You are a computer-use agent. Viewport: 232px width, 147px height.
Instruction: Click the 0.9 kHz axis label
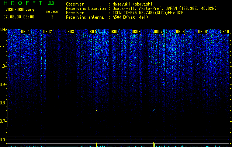pyautogui.click(x=3, y=85)
